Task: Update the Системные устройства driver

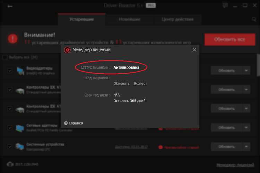Action: point(226,147)
